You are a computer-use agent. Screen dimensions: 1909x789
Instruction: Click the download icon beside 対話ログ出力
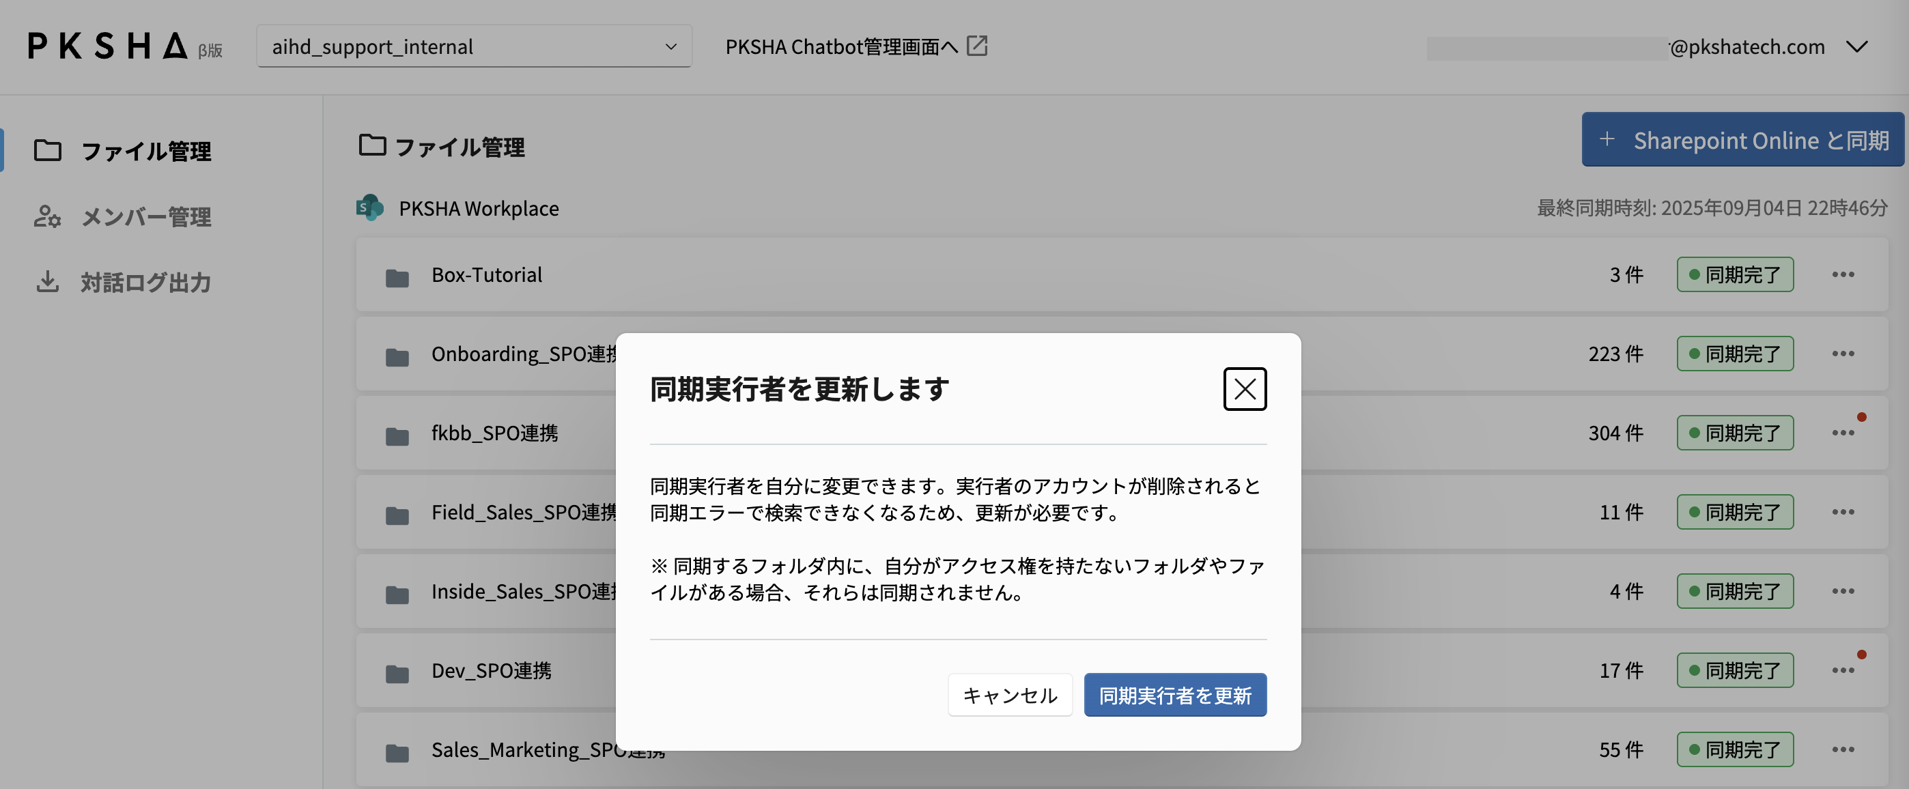tap(47, 281)
